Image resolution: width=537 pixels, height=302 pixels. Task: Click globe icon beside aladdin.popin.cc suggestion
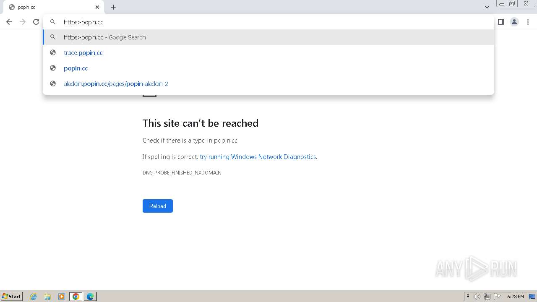(x=53, y=83)
